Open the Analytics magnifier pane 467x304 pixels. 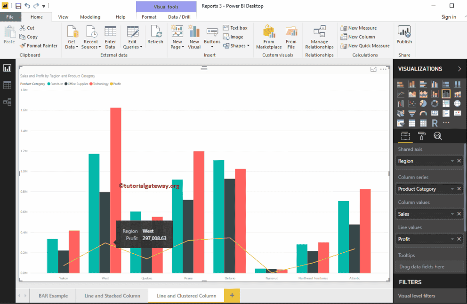pos(437,136)
